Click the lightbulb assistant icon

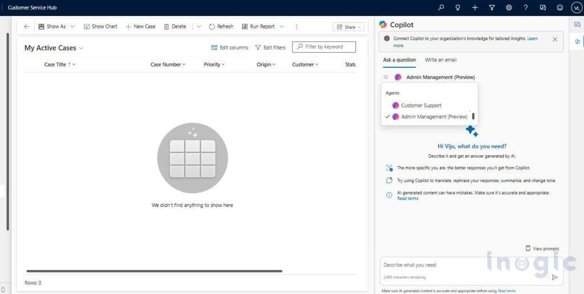click(458, 7)
